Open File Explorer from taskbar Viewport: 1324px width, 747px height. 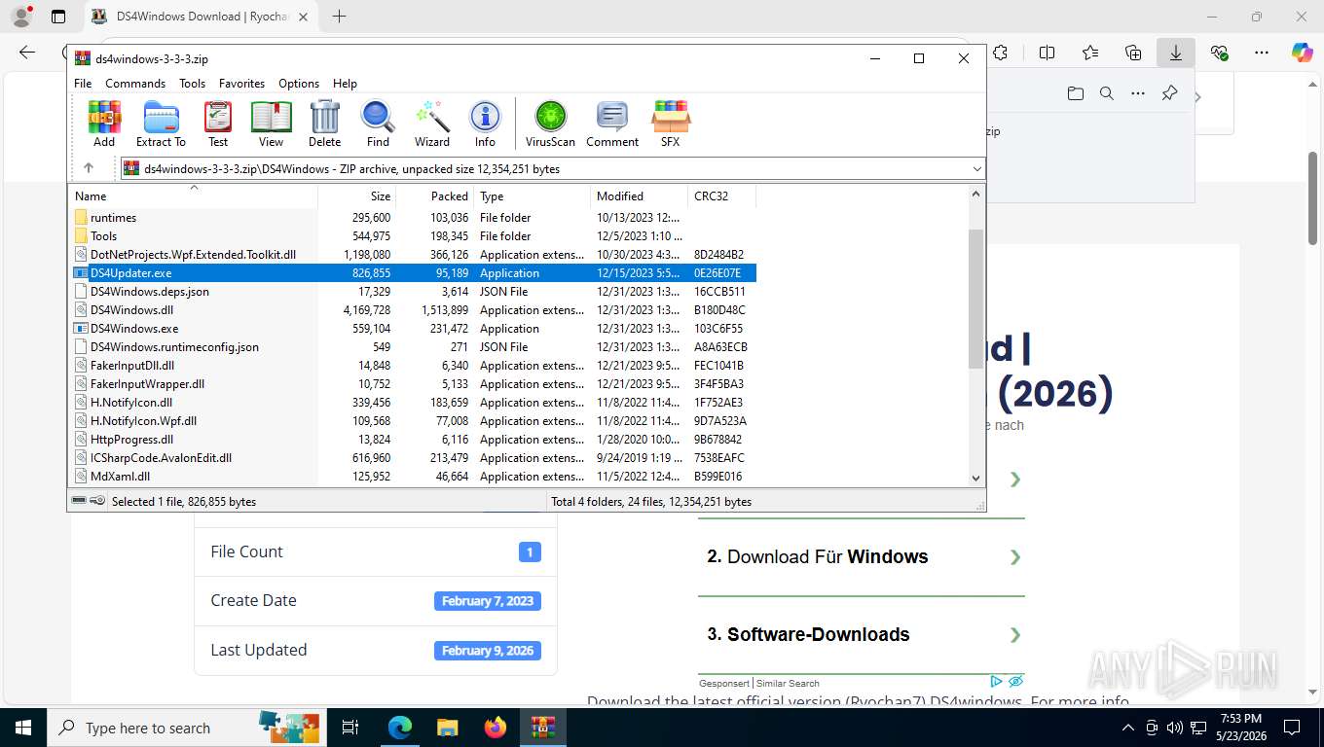447,728
